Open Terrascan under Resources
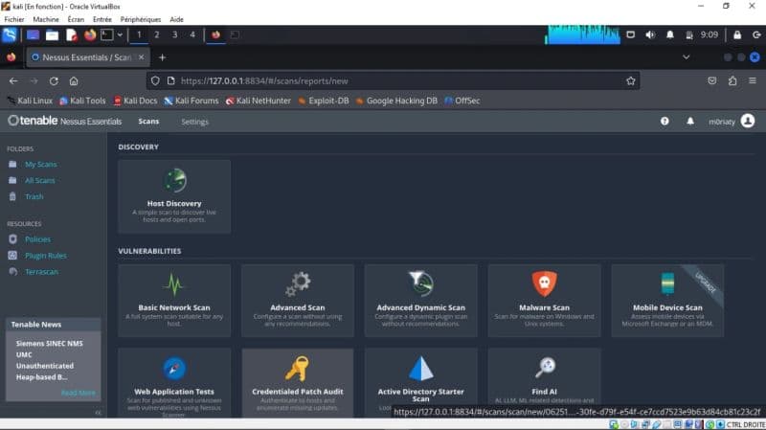This screenshot has width=766, height=430. [41, 272]
